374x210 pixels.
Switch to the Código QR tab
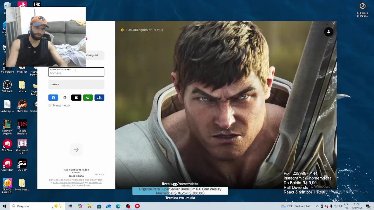92,55
